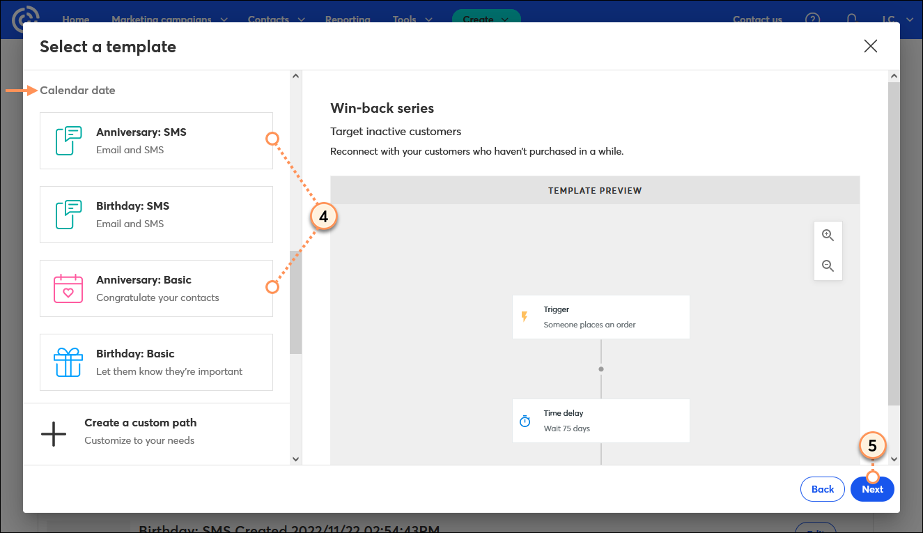923x533 pixels.
Task: Expand the Marketing campaigns menu
Action: click(x=169, y=20)
